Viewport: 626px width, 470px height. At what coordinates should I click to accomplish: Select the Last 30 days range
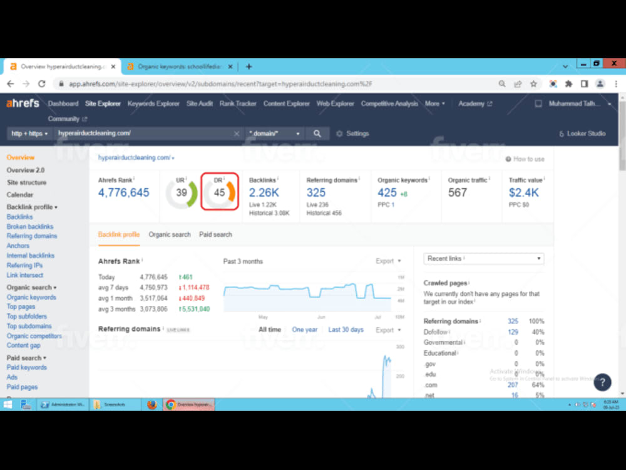coord(346,330)
